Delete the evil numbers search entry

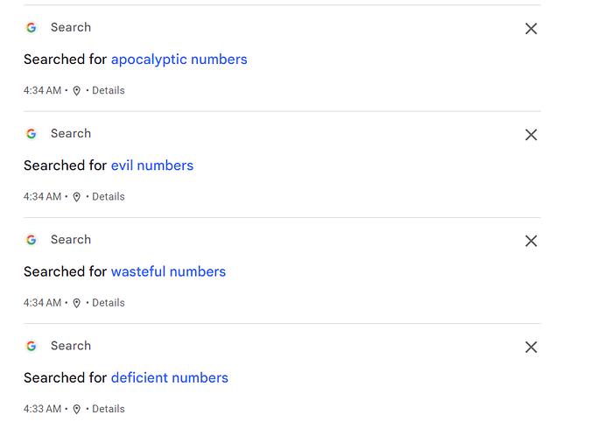click(530, 135)
